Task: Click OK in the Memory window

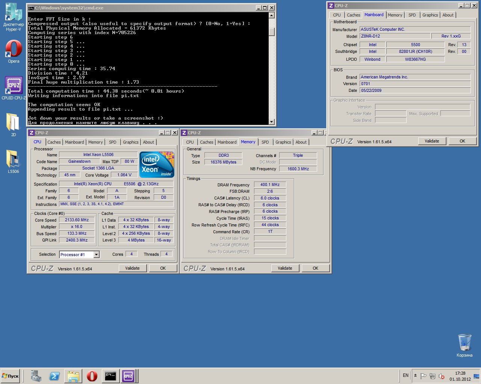Action: 316,268
